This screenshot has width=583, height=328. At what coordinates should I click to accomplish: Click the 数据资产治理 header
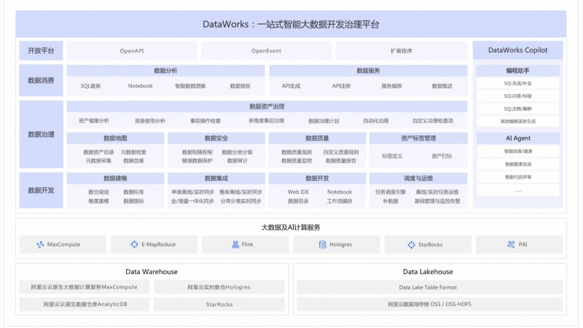pos(267,106)
